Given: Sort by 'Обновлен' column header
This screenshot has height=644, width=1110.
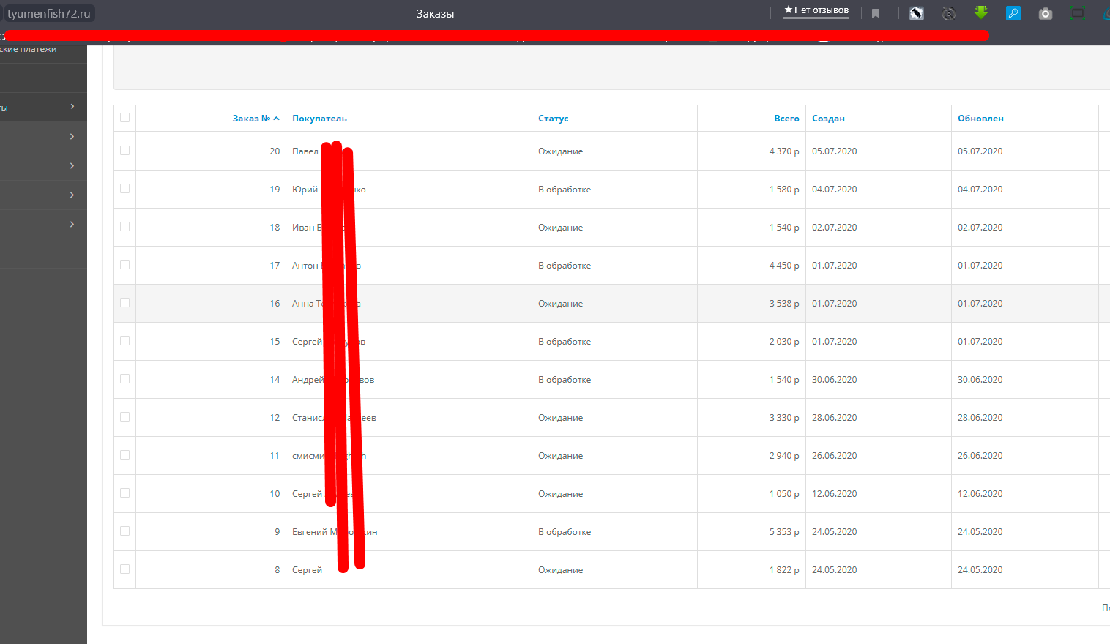Looking at the screenshot, I should pos(980,119).
